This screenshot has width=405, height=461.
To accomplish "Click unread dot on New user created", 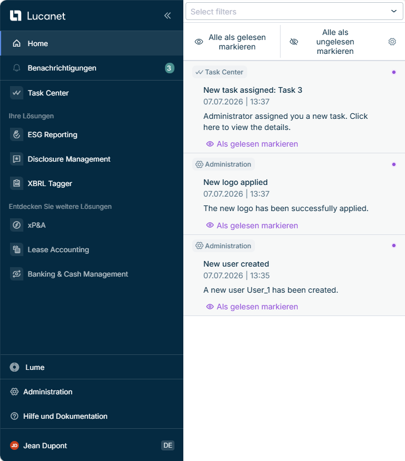I will click(394, 245).
